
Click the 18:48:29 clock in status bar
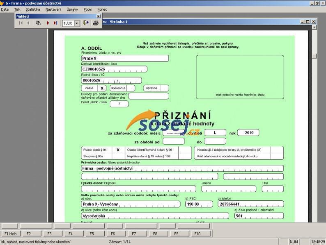(x=318, y=242)
